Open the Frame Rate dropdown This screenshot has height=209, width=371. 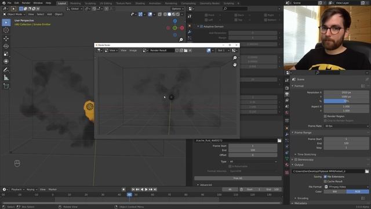(x=347, y=126)
